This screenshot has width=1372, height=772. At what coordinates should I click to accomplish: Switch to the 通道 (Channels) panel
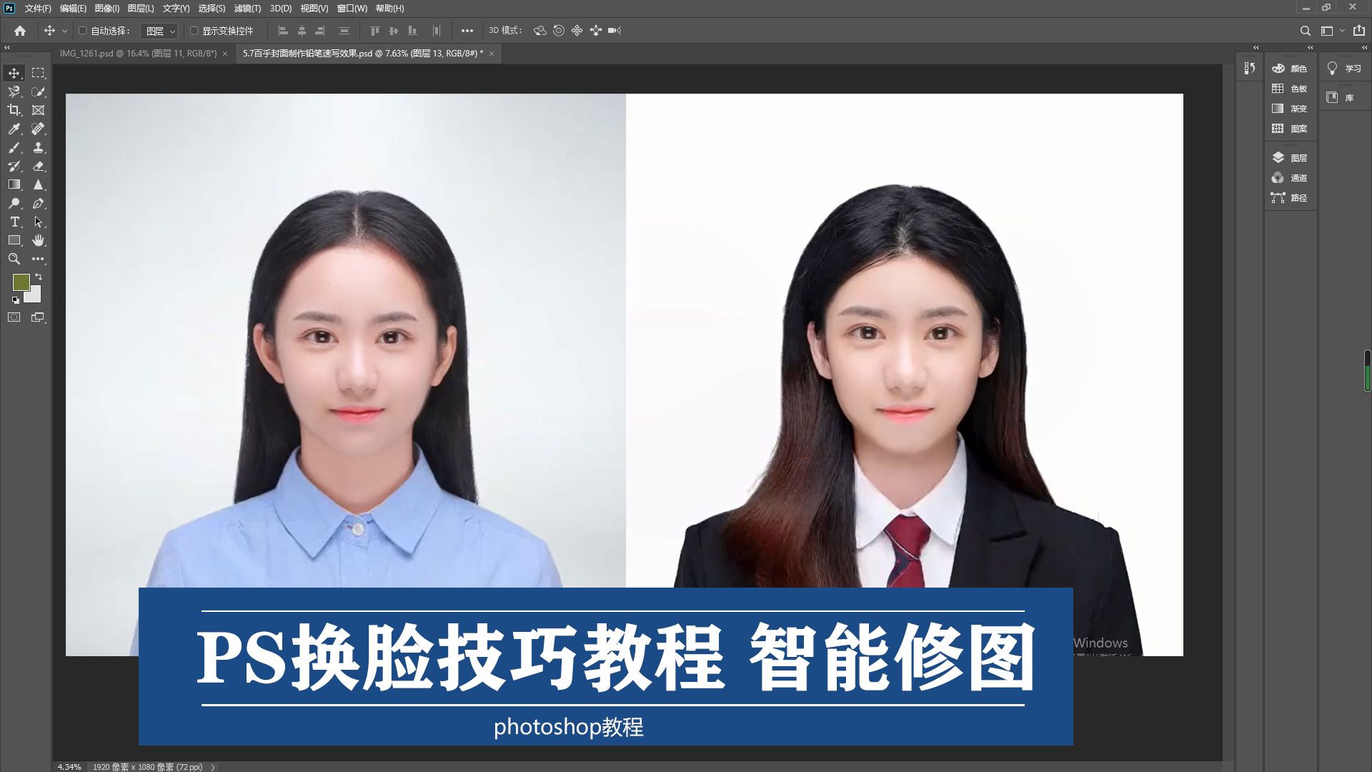[1291, 178]
